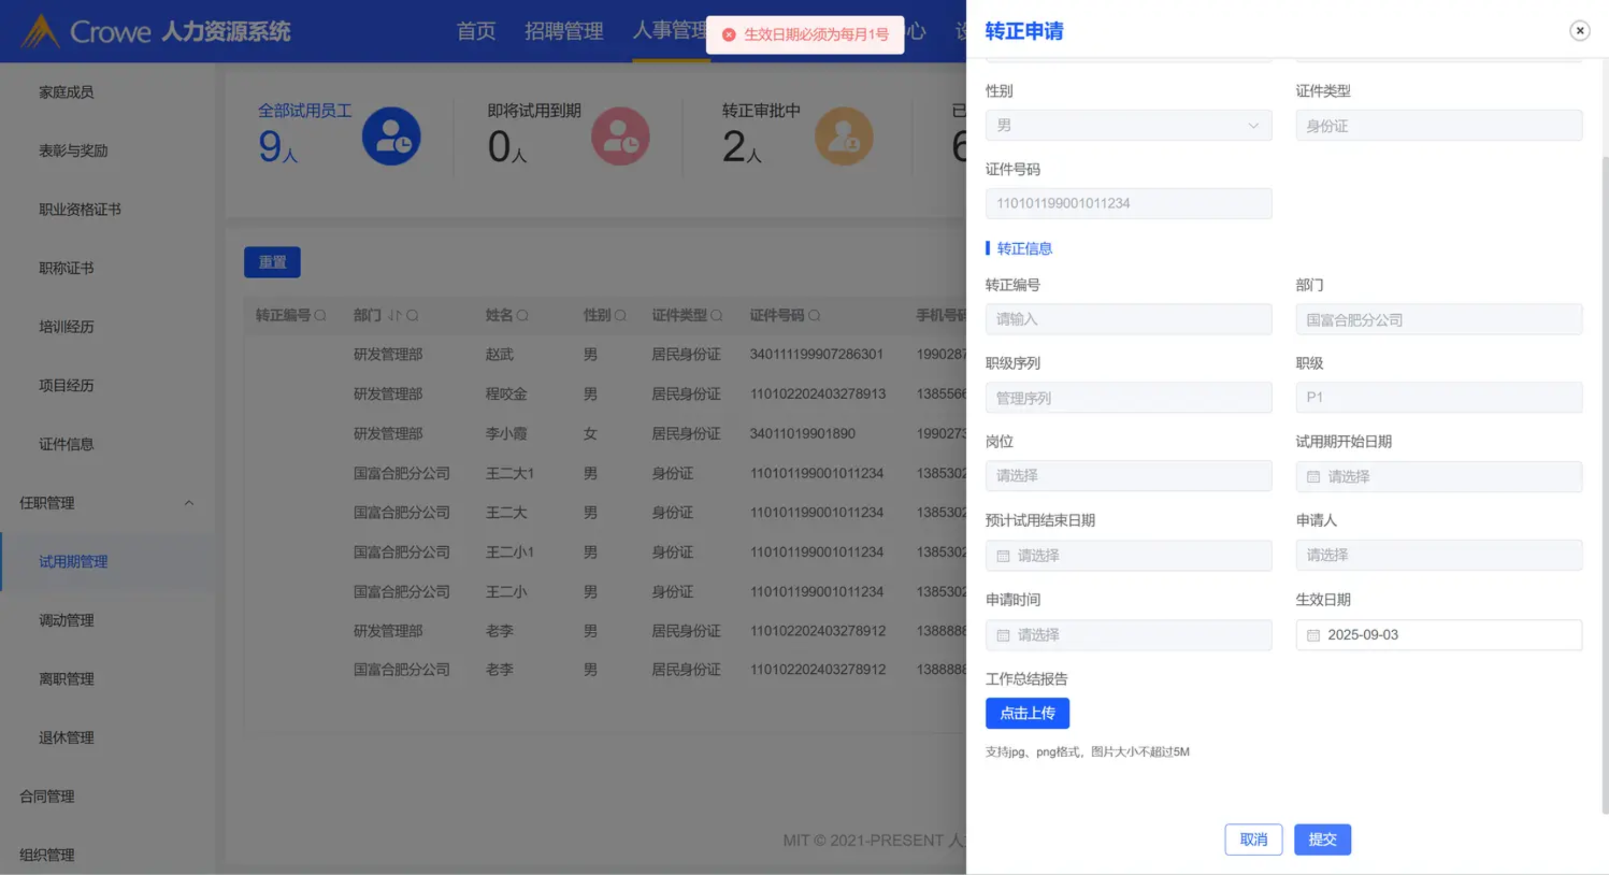Image resolution: width=1609 pixels, height=875 pixels.
Task: Open the 岗位 select dropdown
Action: (1128, 476)
